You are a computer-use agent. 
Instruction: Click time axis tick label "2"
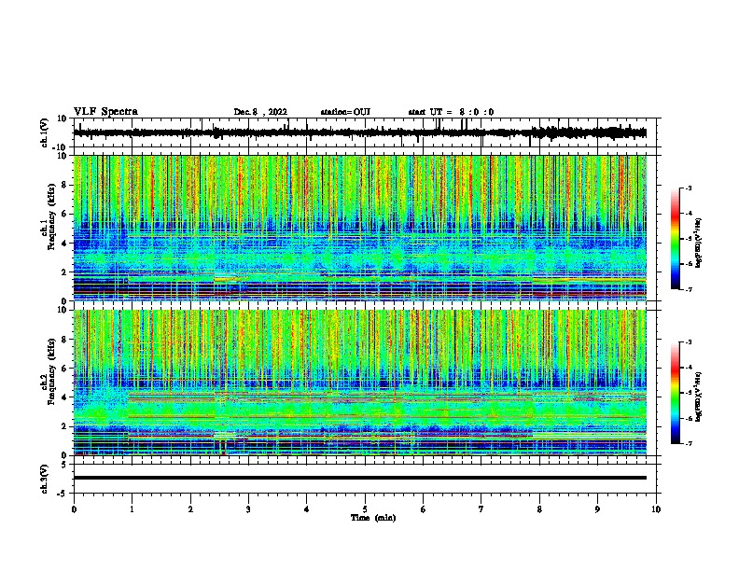click(x=190, y=509)
